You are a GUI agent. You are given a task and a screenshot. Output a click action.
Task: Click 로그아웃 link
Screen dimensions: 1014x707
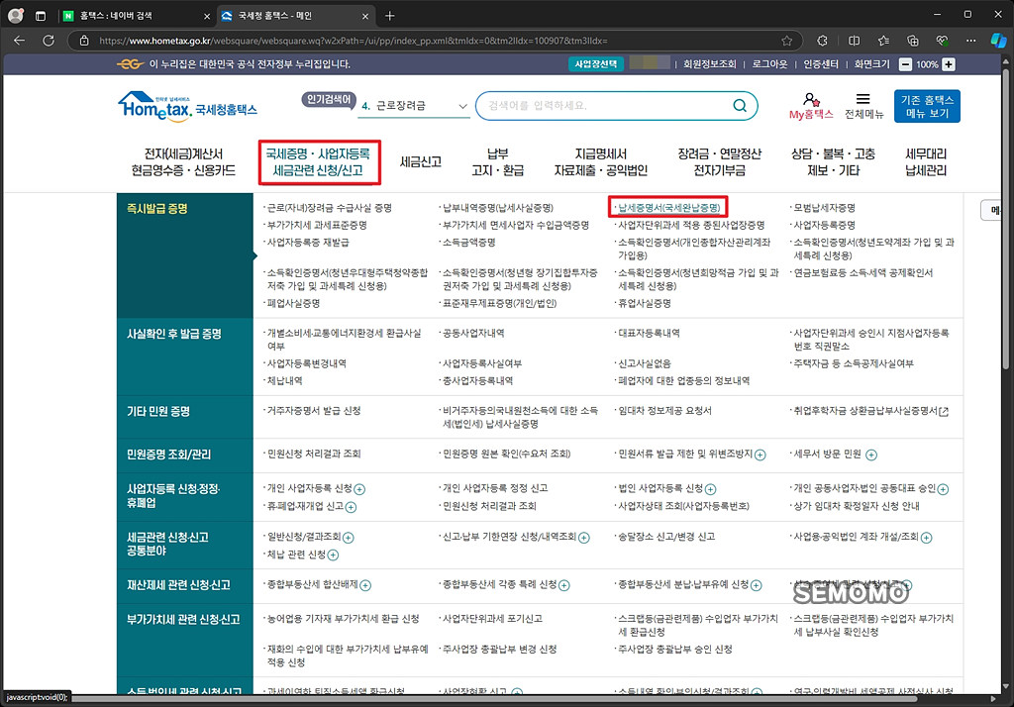click(769, 64)
